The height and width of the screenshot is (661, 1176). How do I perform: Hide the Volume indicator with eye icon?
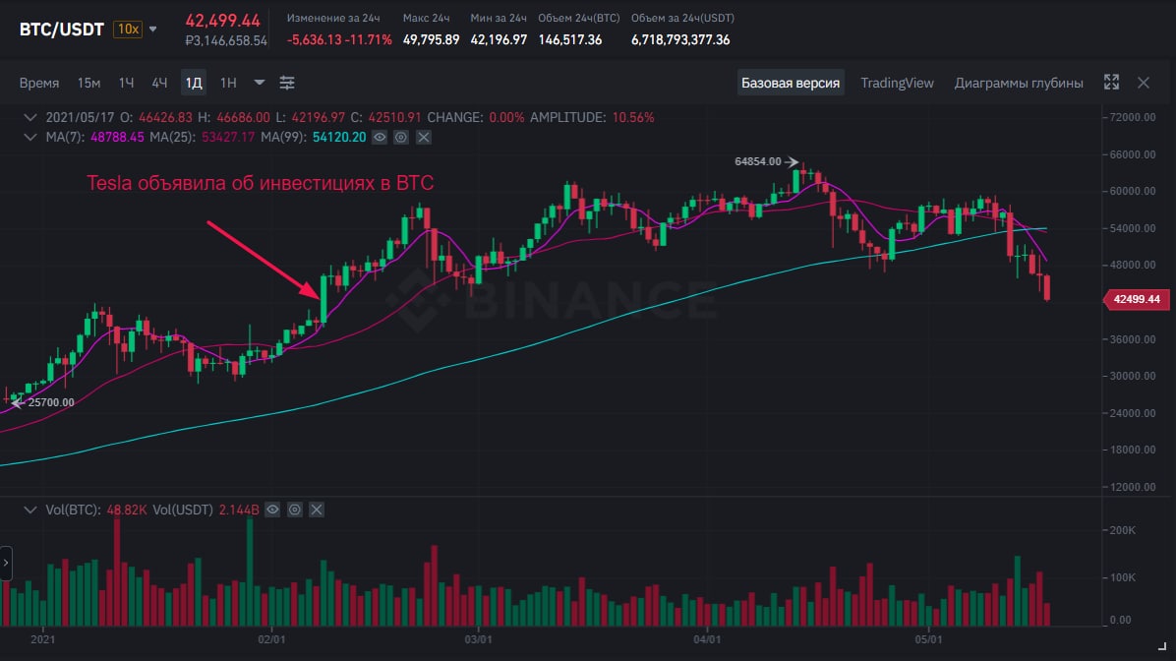click(273, 510)
